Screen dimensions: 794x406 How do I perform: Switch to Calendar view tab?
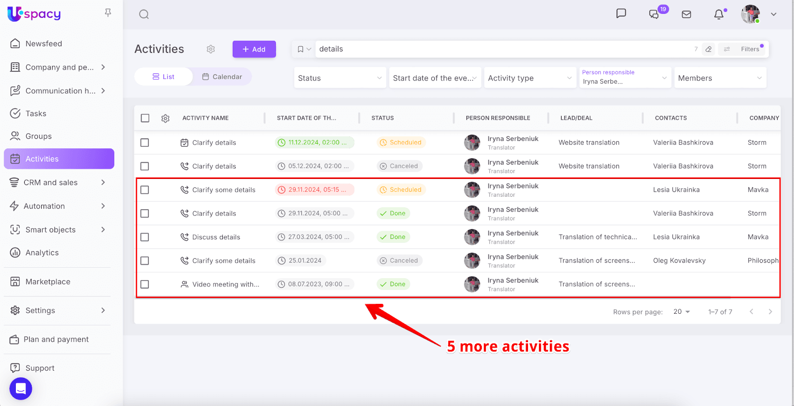tap(222, 77)
